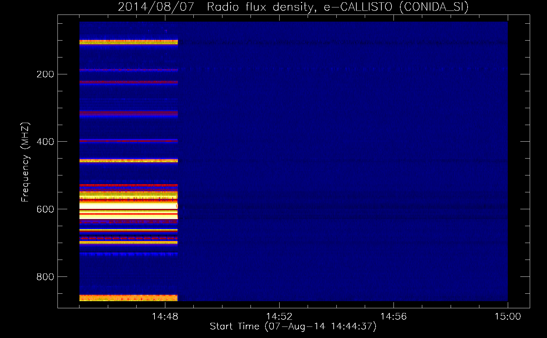
Task: Click the 200 frequency tick label
Action: click(45, 74)
